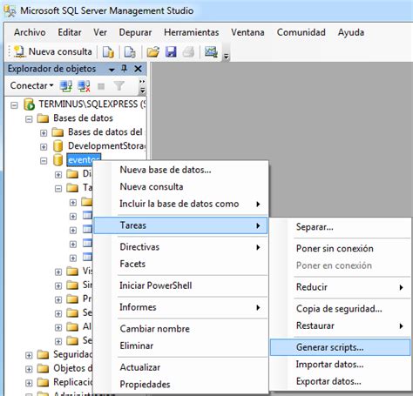Collapse the Bases de datos folder

pyautogui.click(x=29, y=119)
